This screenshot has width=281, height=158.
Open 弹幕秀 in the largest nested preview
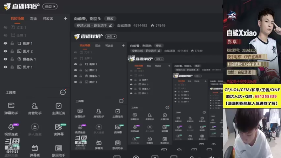pyautogui.click(x=99, y=145)
